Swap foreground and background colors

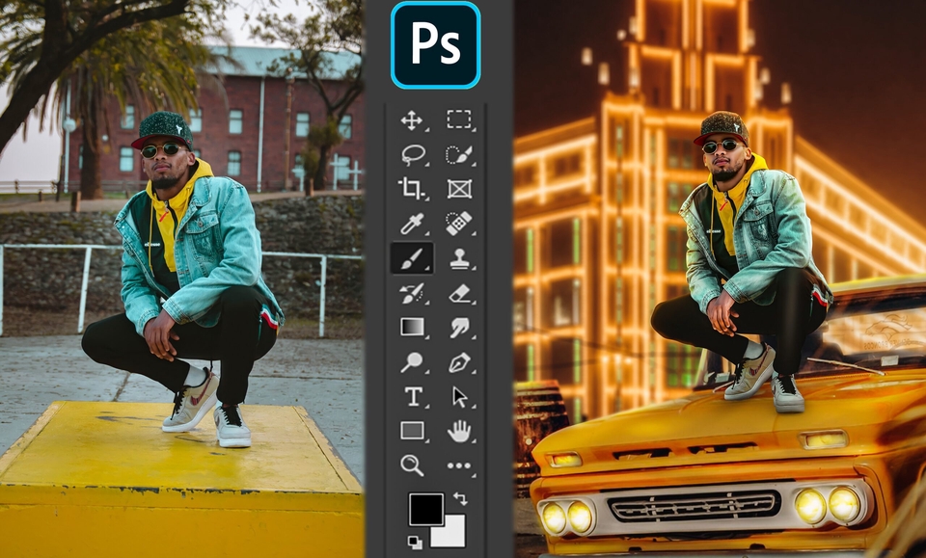pos(460,499)
